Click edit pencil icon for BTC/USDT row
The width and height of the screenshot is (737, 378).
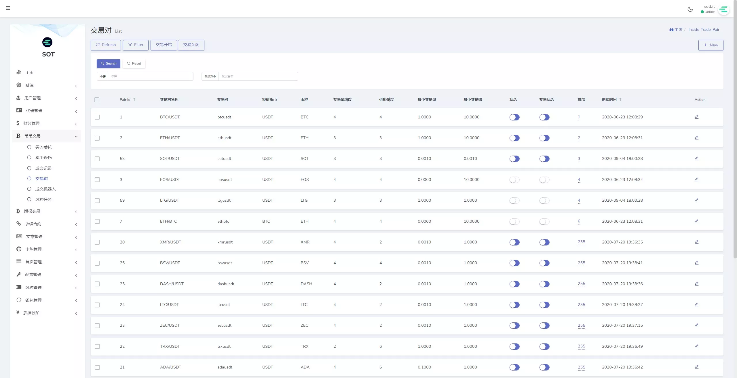(x=696, y=117)
